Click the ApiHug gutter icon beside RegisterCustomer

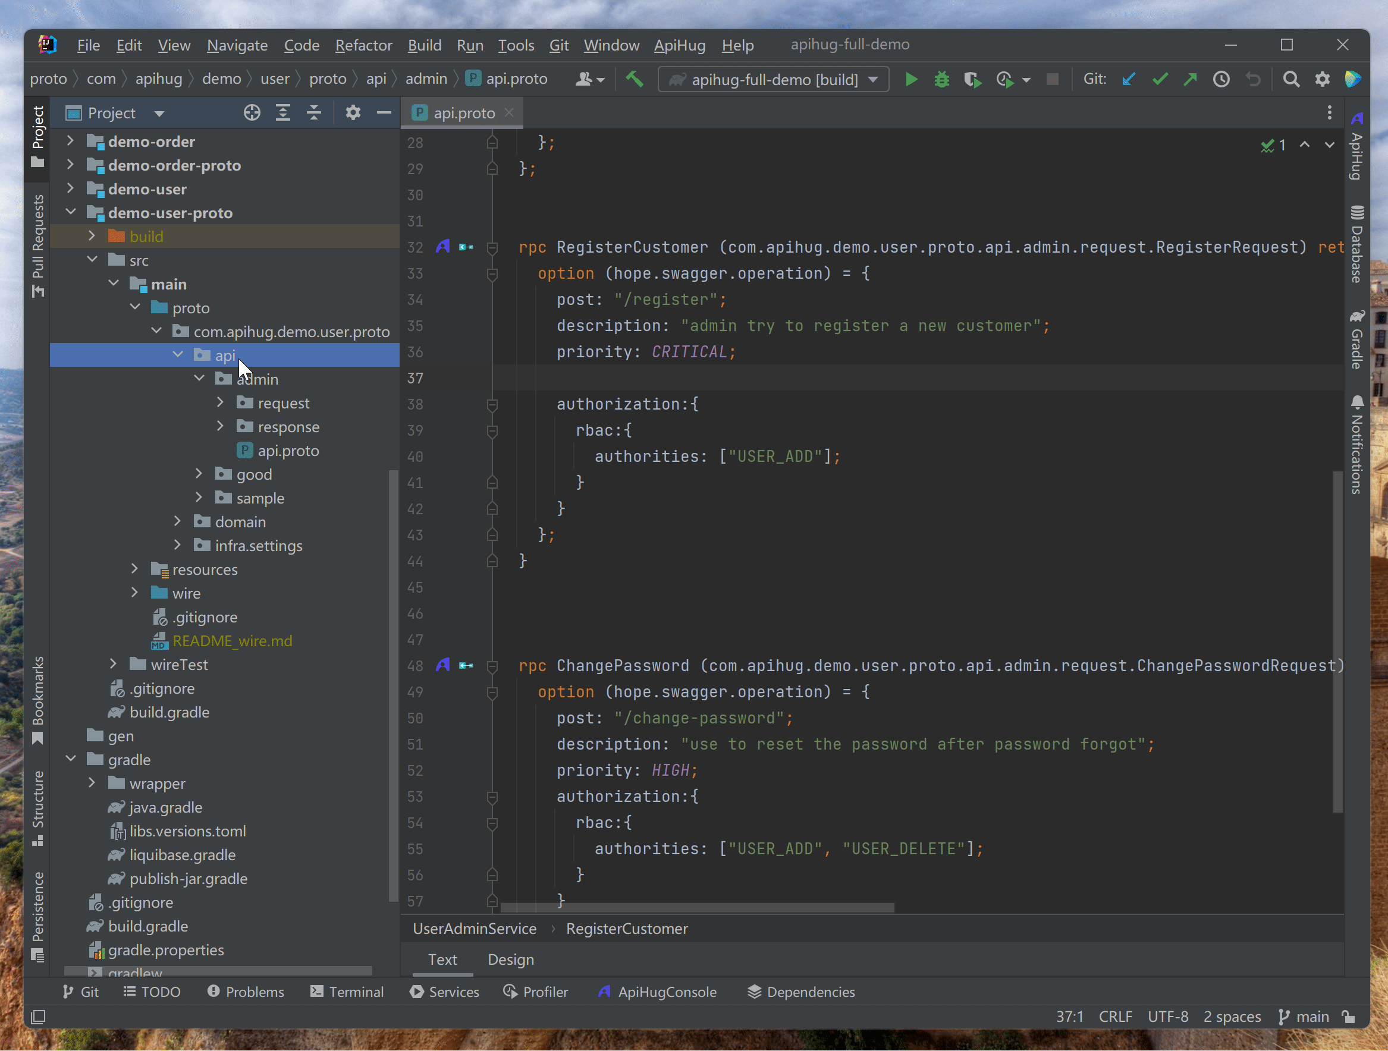[443, 247]
